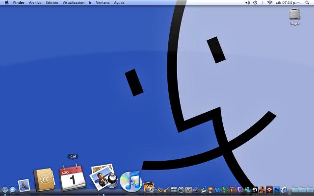Open Microsoft Messenger icon in Dock
The height and width of the screenshot is (196, 314).
click(247, 190)
